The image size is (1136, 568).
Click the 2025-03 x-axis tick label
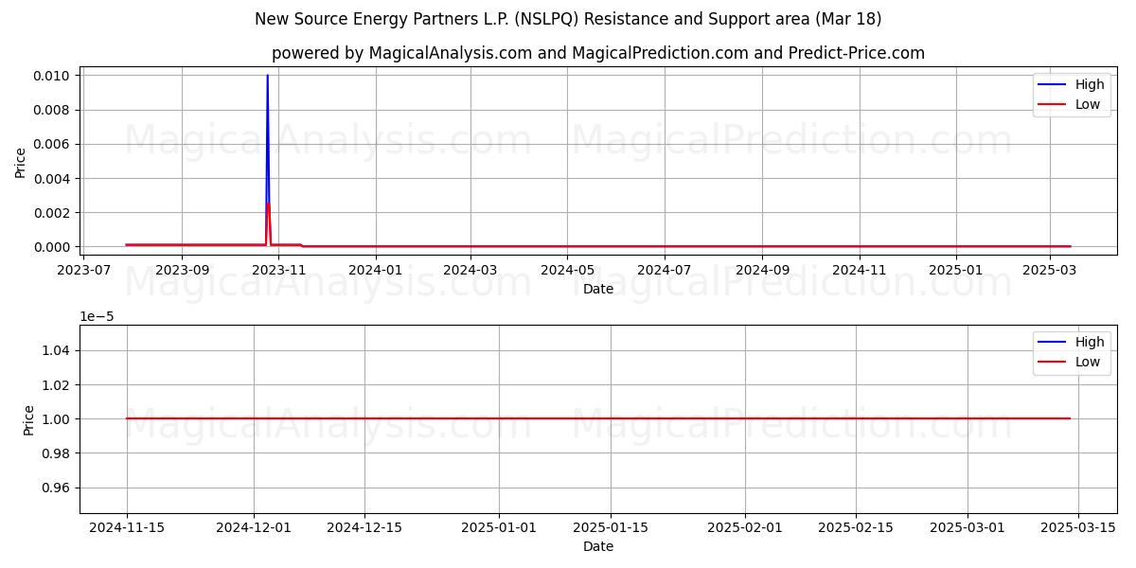[1049, 270]
